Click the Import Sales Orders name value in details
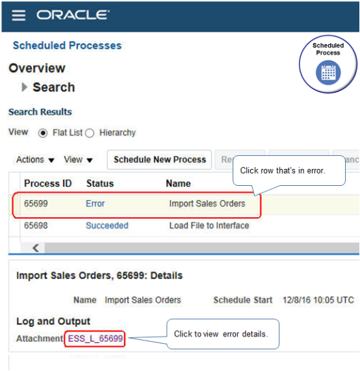 (x=143, y=300)
